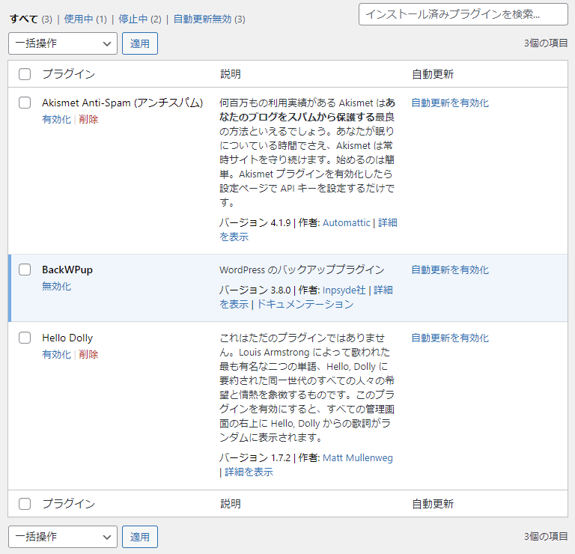Screen dimensions: 575x554
Task: Enable auto-updates for Akismet Anti-Spam
Action: coord(450,103)
